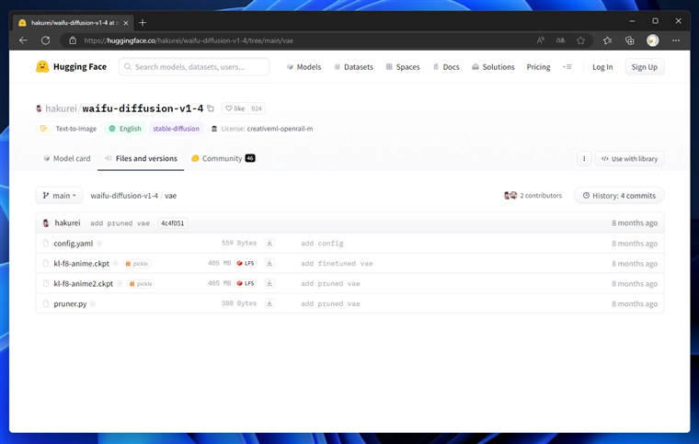This screenshot has width=699, height=444.
Task: Activate the Read aloud icon in address bar
Action: 540,40
